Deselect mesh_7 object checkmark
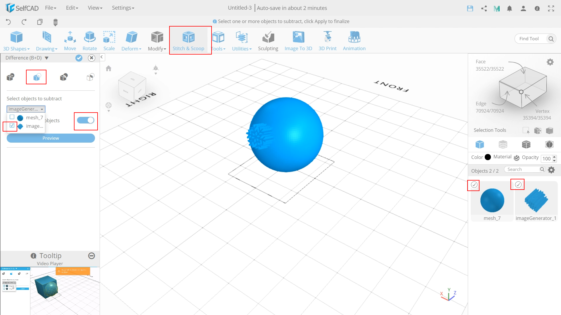Image resolution: width=561 pixels, height=315 pixels. tap(474, 185)
